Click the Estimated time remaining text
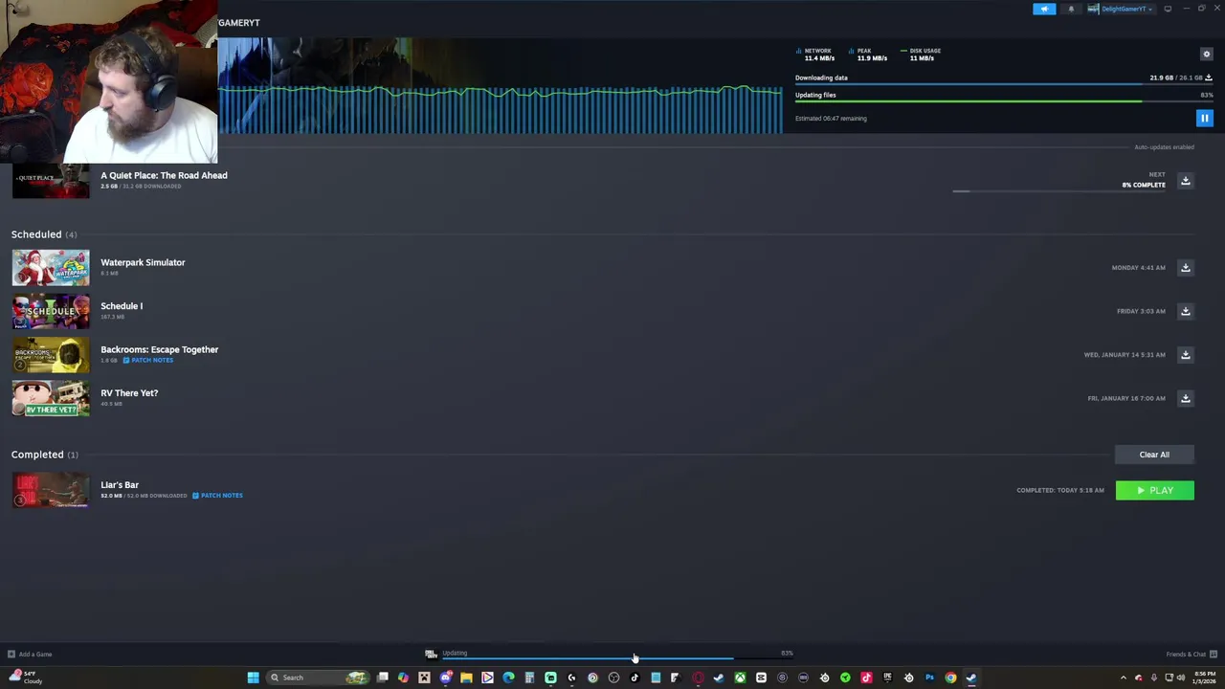Viewport: 1225px width, 689px height. tap(831, 119)
